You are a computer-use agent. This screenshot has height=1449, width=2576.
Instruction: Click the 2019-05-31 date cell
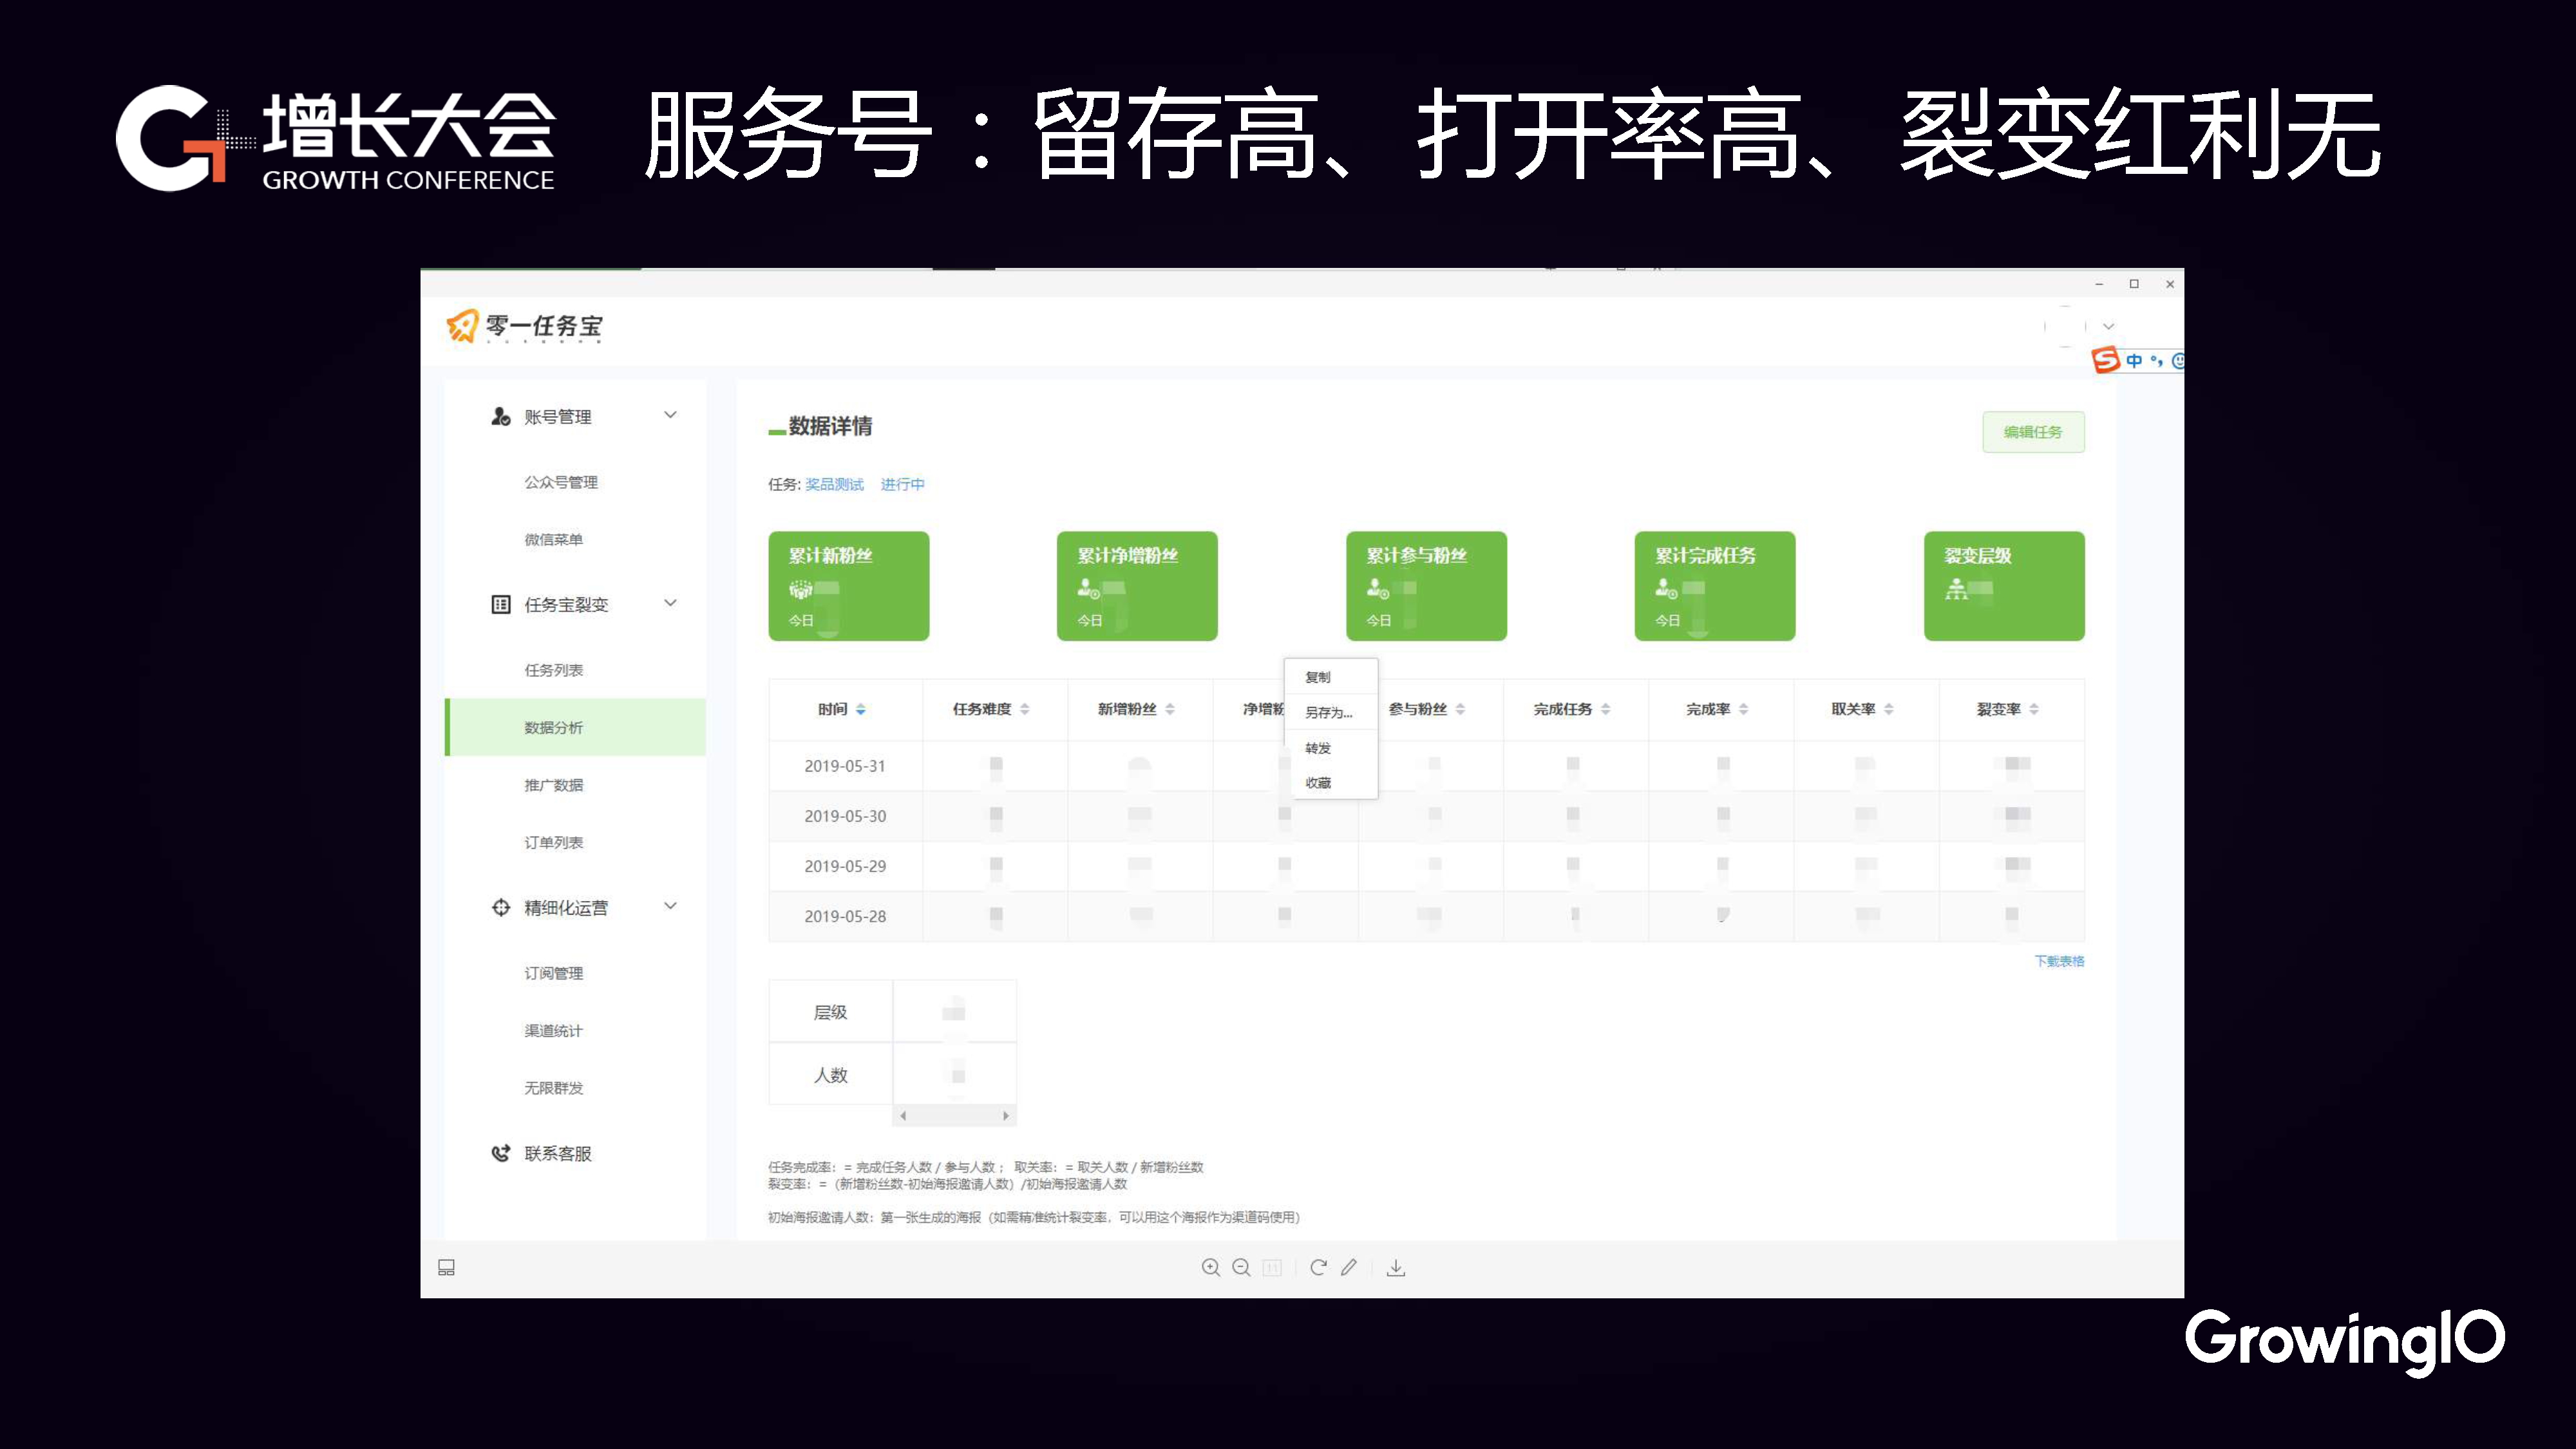[845, 766]
